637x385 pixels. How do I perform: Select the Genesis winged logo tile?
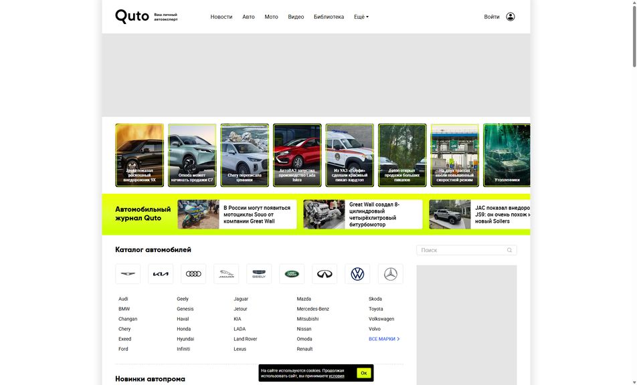[128, 274]
